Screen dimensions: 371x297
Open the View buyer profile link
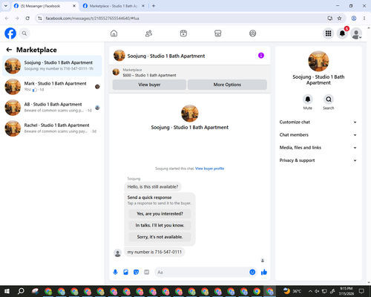(209, 169)
